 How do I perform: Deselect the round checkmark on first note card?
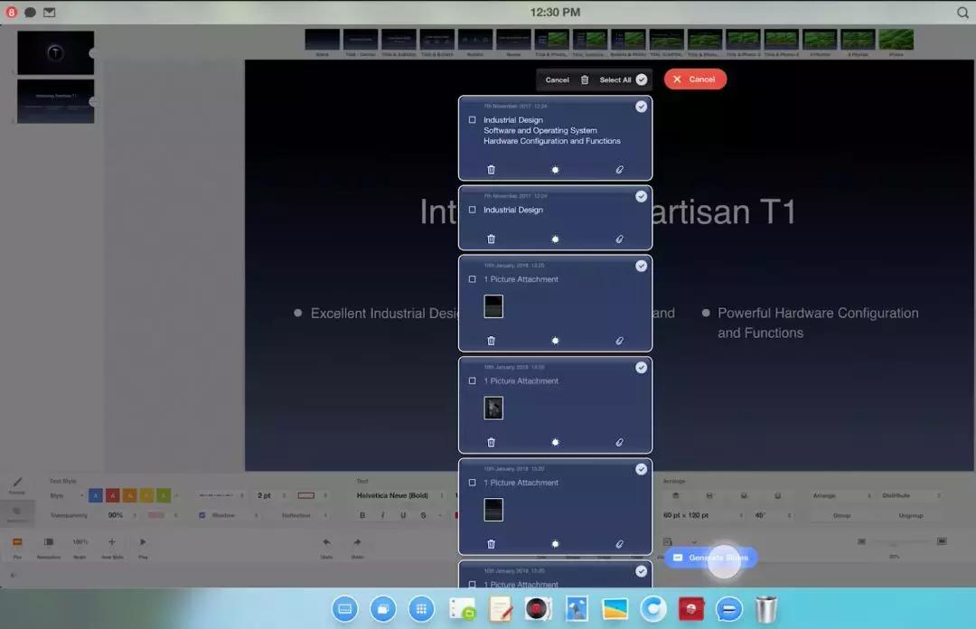tap(641, 107)
